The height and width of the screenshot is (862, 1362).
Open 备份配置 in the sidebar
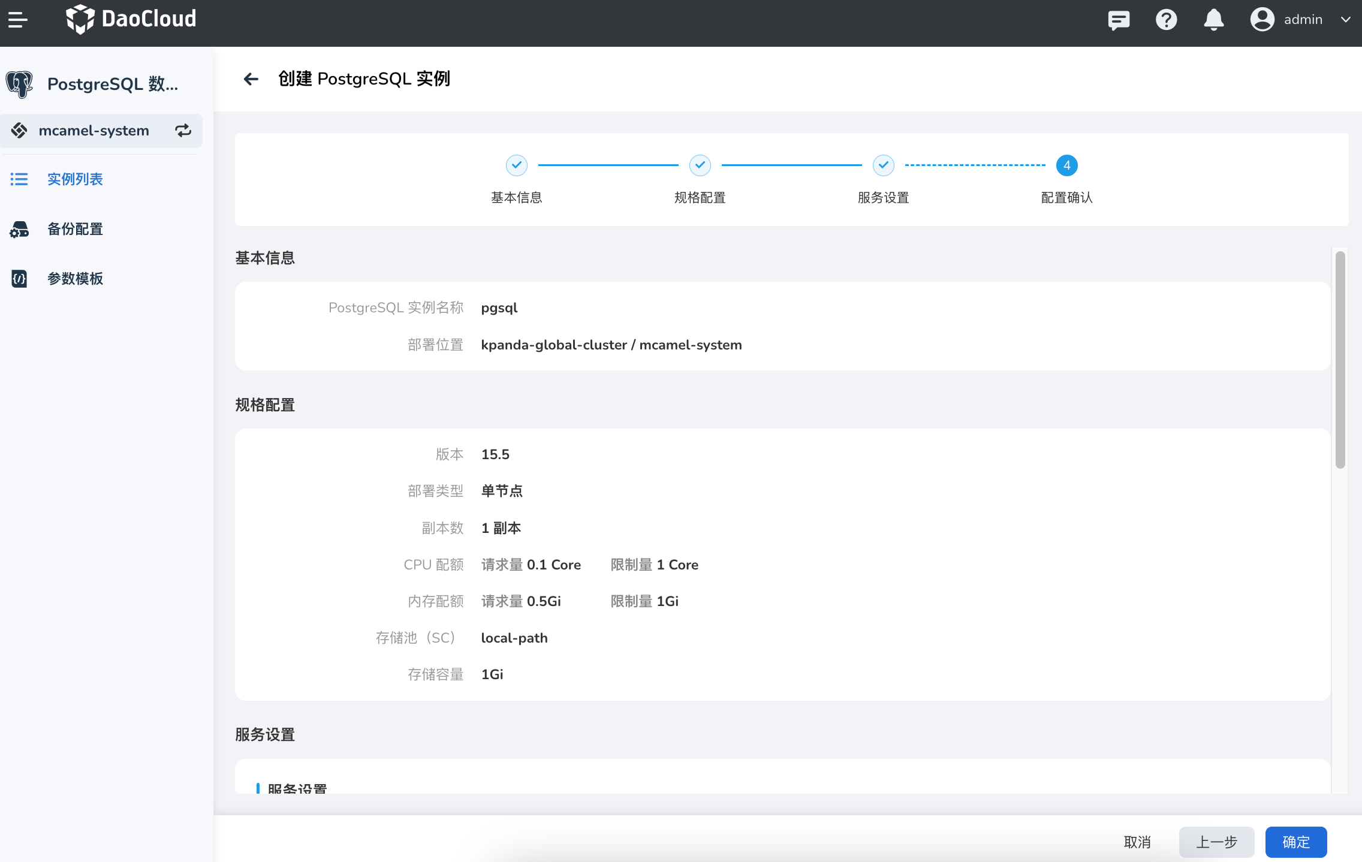tap(75, 229)
